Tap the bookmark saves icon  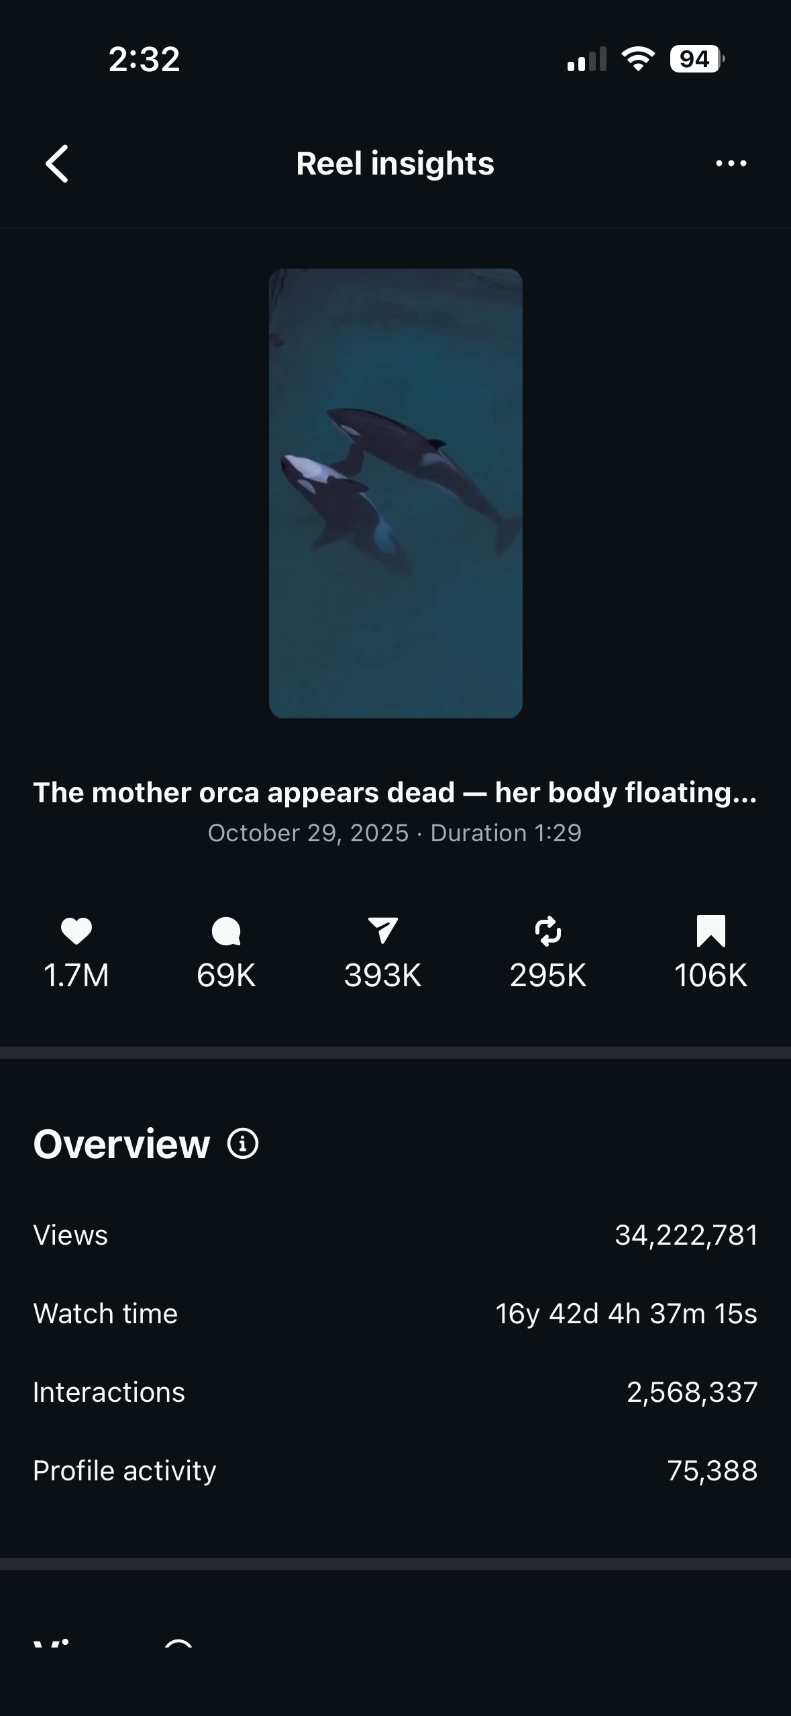click(710, 931)
